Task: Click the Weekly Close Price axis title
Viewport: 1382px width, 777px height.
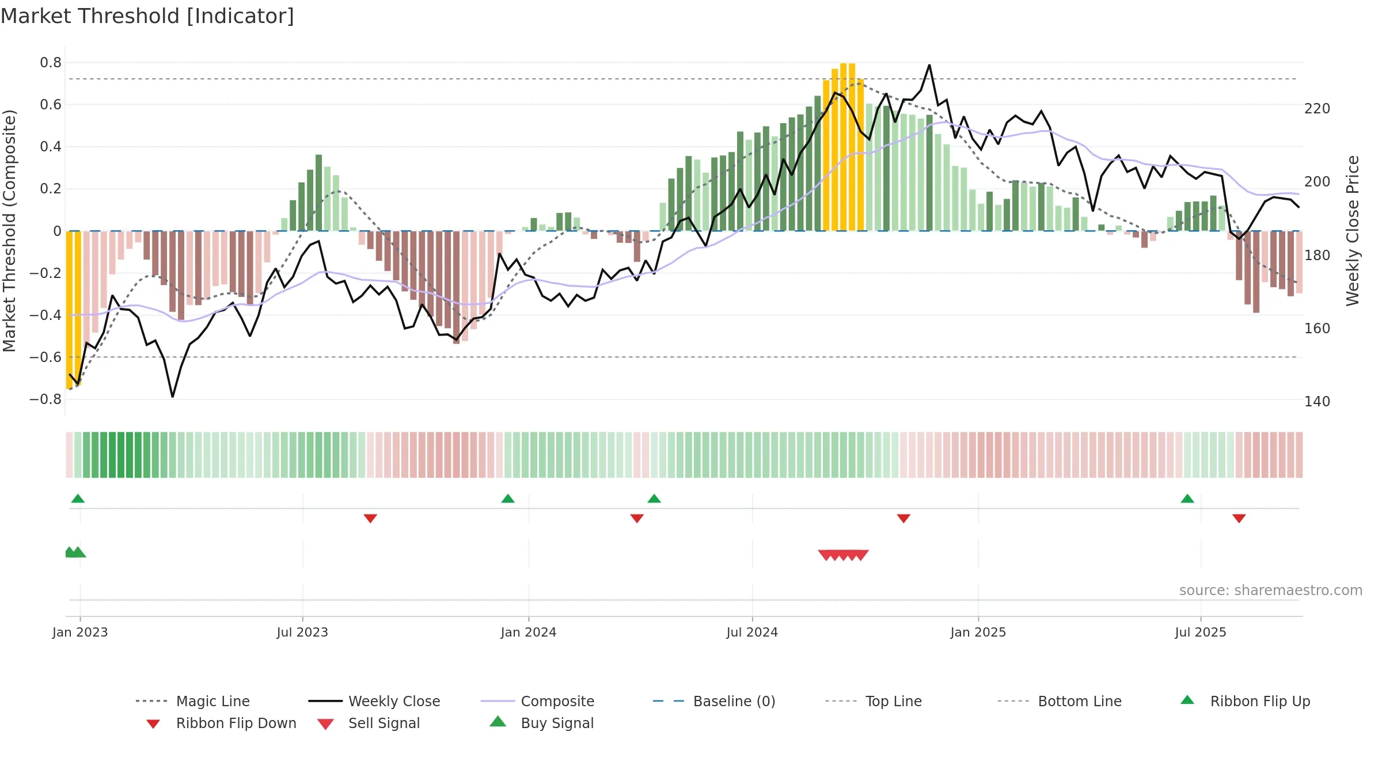Action: click(x=1353, y=231)
